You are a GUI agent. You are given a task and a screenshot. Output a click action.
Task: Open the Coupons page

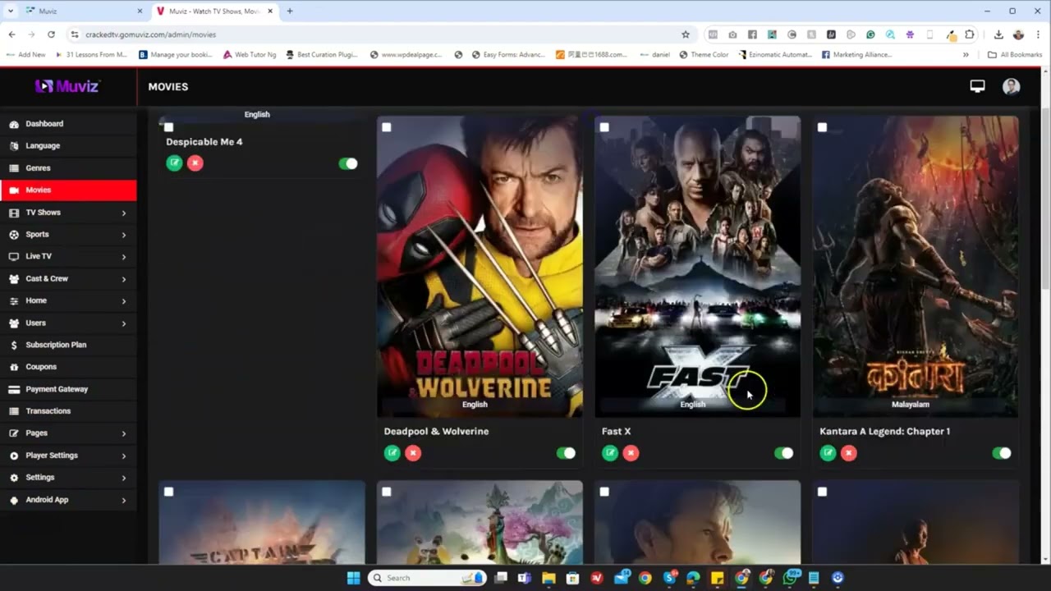click(68, 367)
